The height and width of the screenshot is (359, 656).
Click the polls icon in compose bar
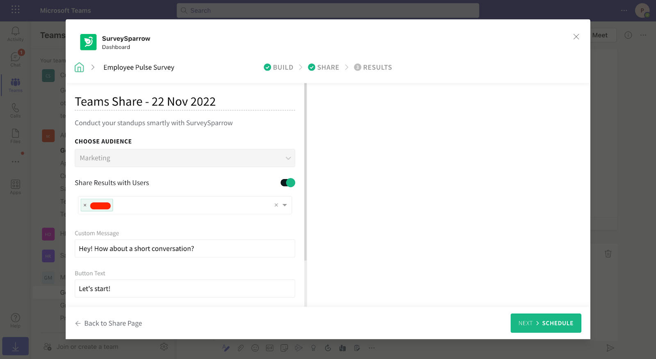pos(342,348)
